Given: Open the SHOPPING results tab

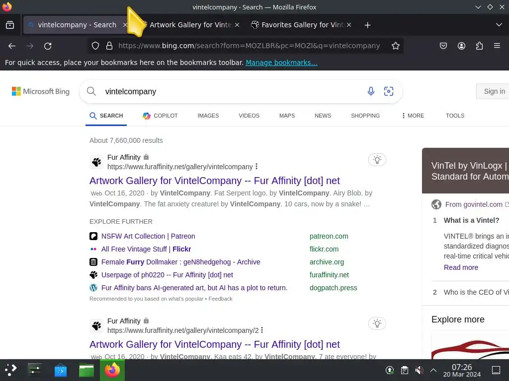Looking at the screenshot, I should (x=365, y=116).
